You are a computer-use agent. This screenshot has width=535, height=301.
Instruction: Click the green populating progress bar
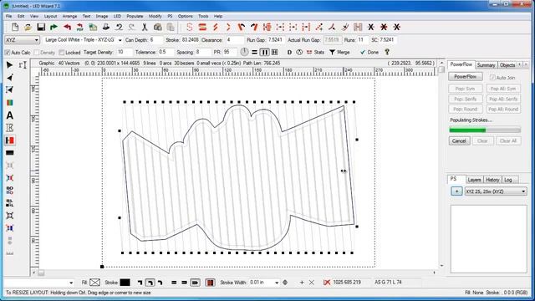[485, 130]
